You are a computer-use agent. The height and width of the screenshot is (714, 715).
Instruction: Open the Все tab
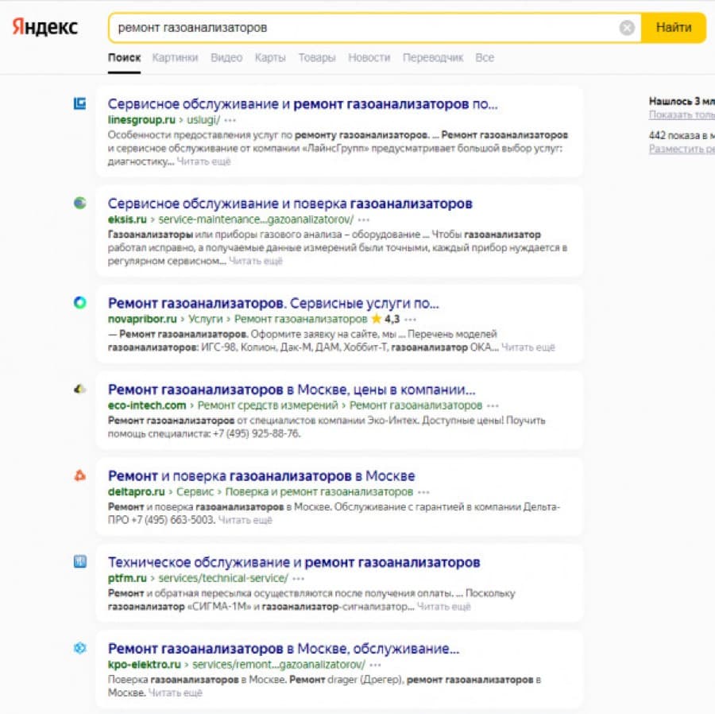click(x=485, y=58)
